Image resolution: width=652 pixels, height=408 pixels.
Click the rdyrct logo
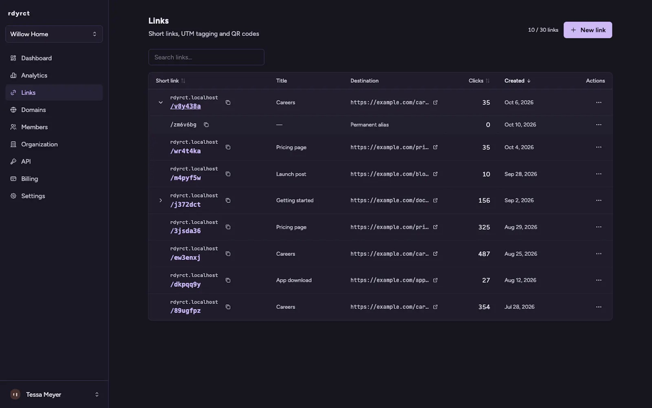coord(19,13)
